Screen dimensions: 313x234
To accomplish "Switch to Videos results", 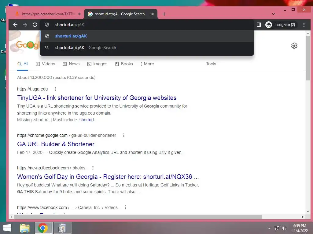I will [x=45, y=64].
